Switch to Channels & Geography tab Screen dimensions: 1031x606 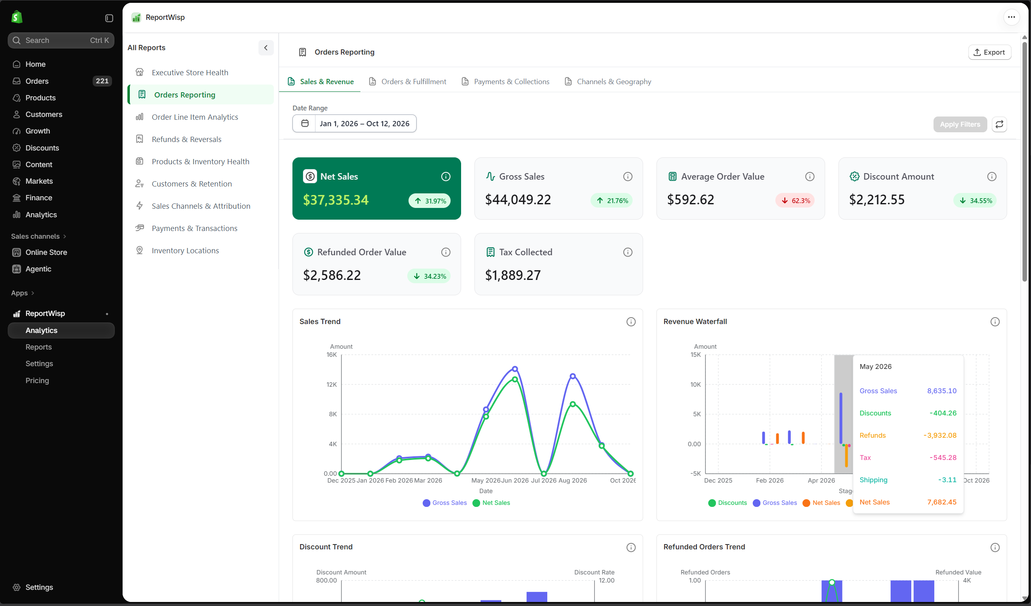[608, 81]
